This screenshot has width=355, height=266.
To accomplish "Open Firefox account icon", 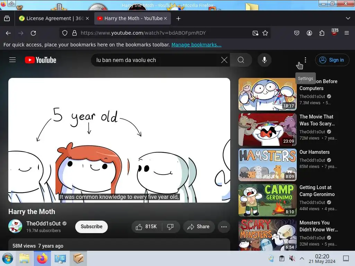I will click(x=309, y=33).
